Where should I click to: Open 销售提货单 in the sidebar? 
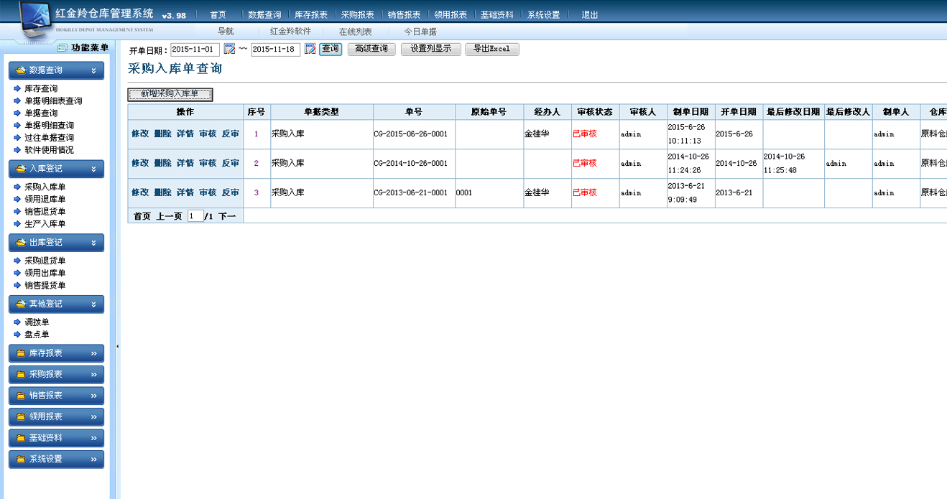pos(45,286)
